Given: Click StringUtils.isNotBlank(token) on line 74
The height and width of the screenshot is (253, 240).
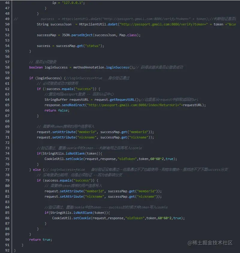Looking at the screenshot, I should click(70, 153).
